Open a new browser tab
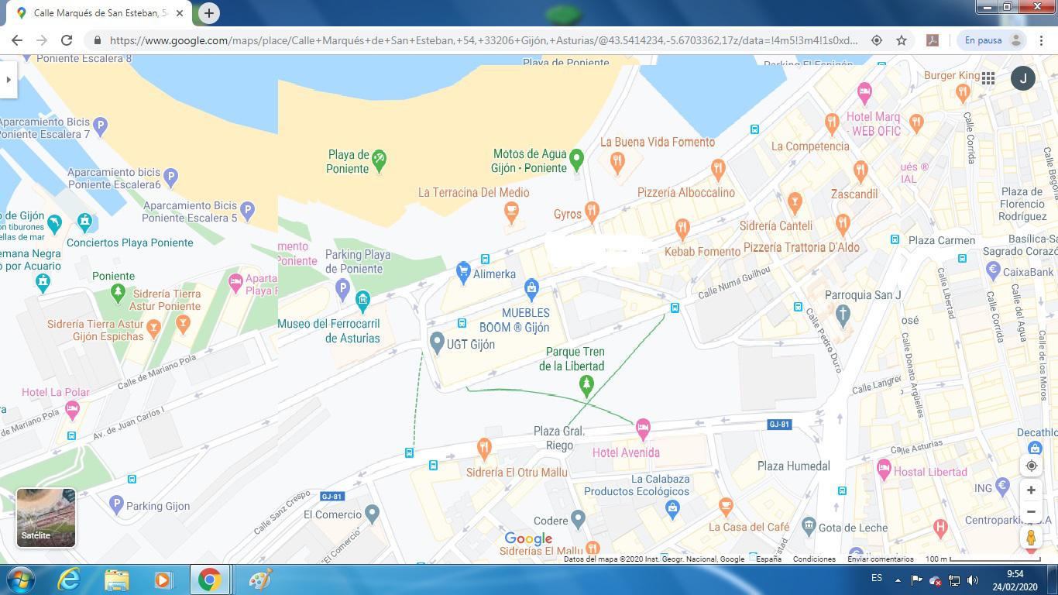The height and width of the screenshot is (595, 1058). (x=208, y=13)
